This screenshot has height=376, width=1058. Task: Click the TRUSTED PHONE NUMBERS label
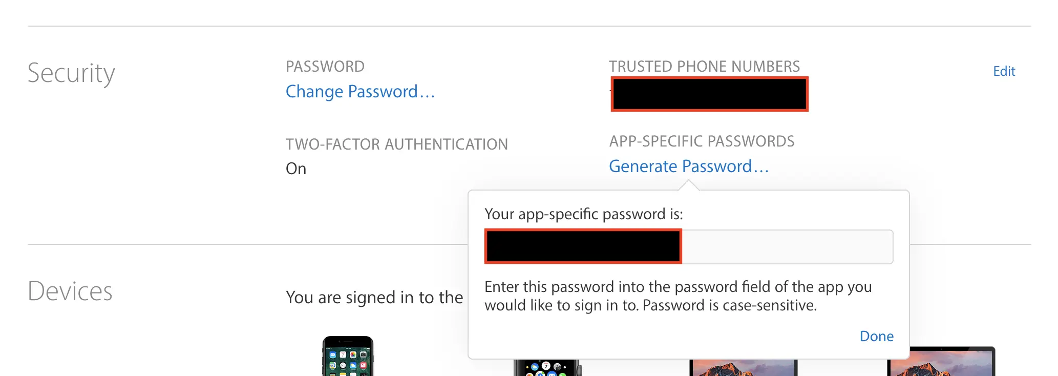pyautogui.click(x=704, y=67)
